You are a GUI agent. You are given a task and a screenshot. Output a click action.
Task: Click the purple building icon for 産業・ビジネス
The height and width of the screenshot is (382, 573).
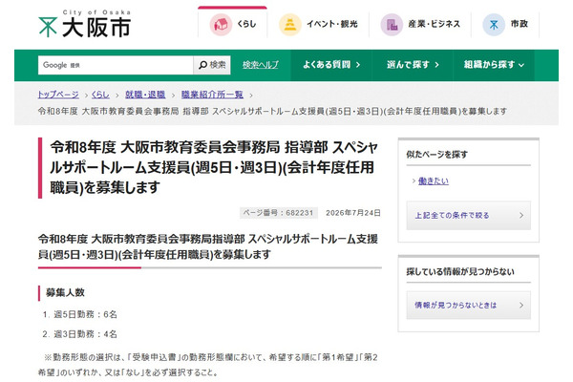[x=392, y=25]
